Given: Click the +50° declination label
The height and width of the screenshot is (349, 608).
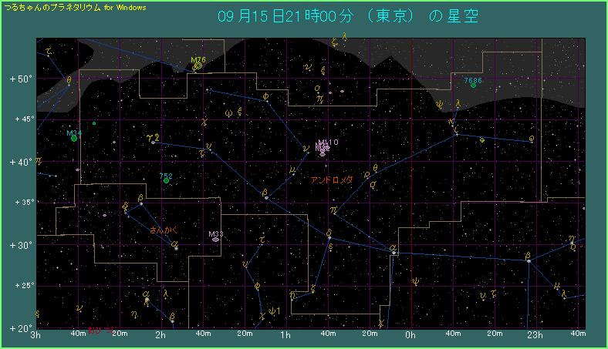Looking at the screenshot, I should pyautogui.click(x=20, y=79).
